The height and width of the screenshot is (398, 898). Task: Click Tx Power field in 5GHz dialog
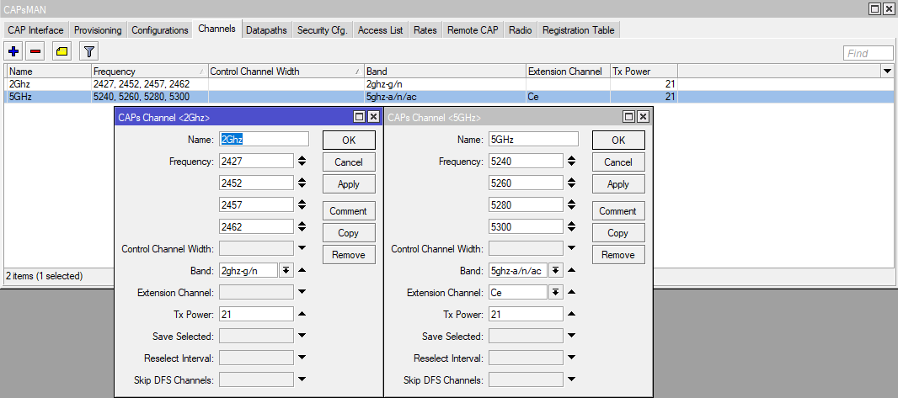(x=527, y=314)
